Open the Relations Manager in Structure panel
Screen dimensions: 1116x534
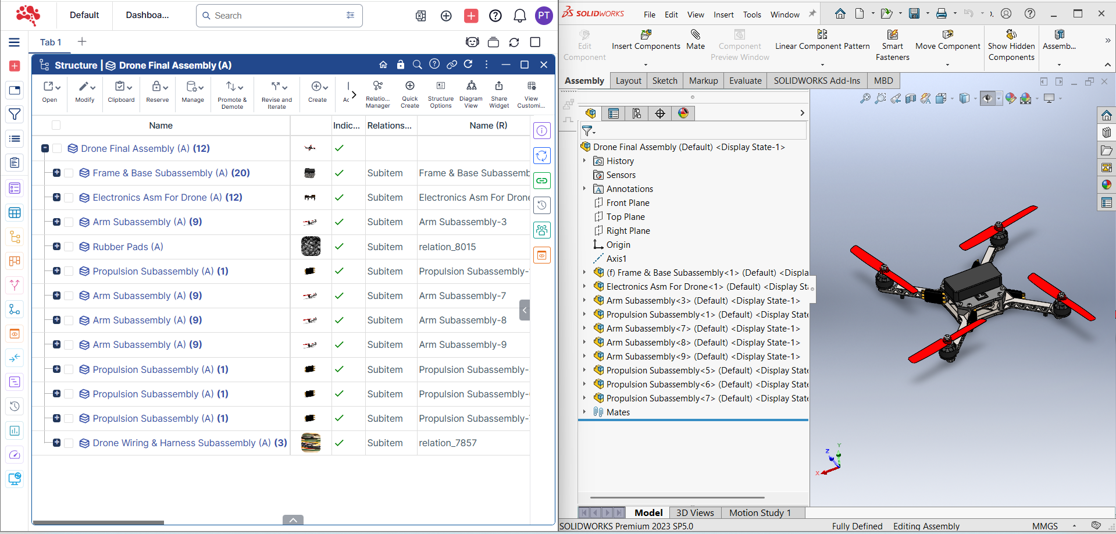tap(377, 93)
